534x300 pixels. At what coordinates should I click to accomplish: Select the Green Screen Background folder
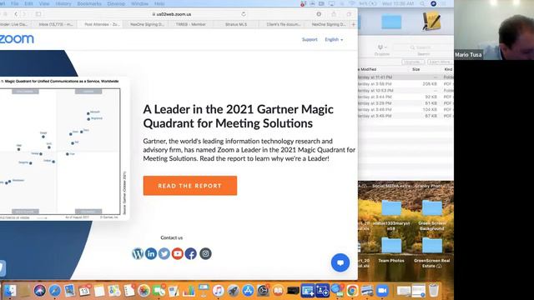point(432,215)
